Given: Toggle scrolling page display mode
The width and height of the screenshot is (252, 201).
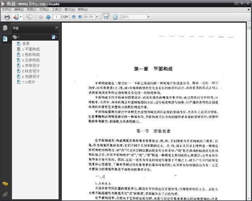Looking at the screenshot, I should 106,17.
